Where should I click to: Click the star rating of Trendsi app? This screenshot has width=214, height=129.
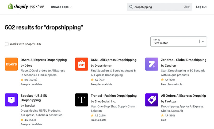click(92, 116)
